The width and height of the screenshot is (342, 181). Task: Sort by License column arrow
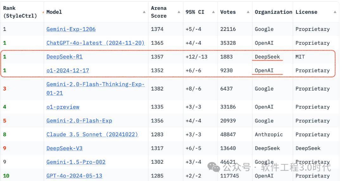tap(335, 12)
